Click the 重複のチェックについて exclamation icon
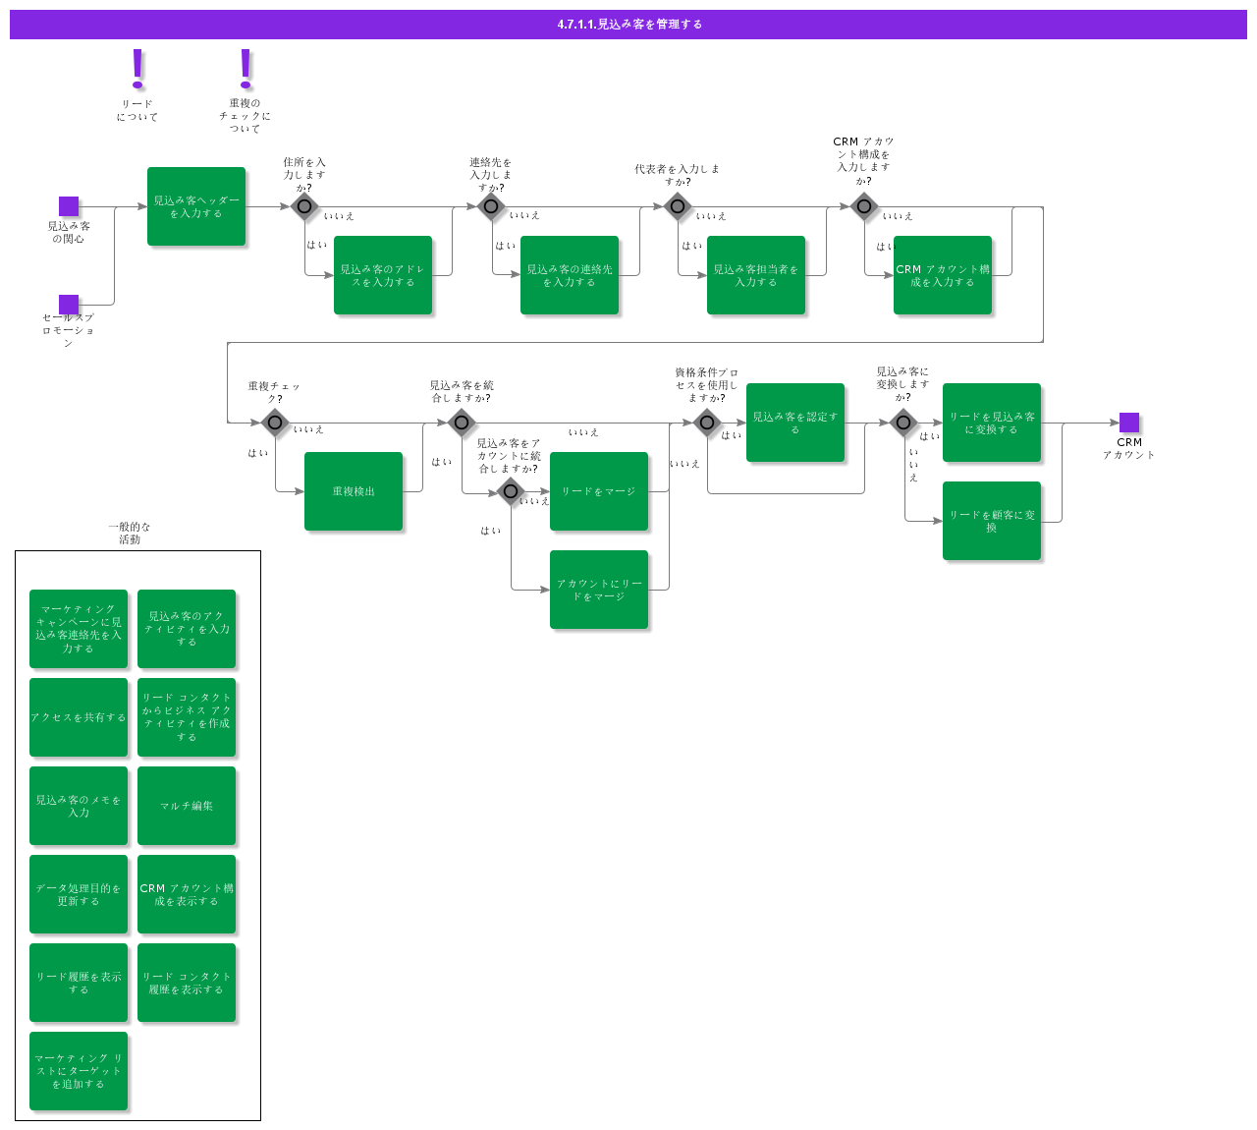This screenshot has height=1130, width=1257. (x=246, y=69)
